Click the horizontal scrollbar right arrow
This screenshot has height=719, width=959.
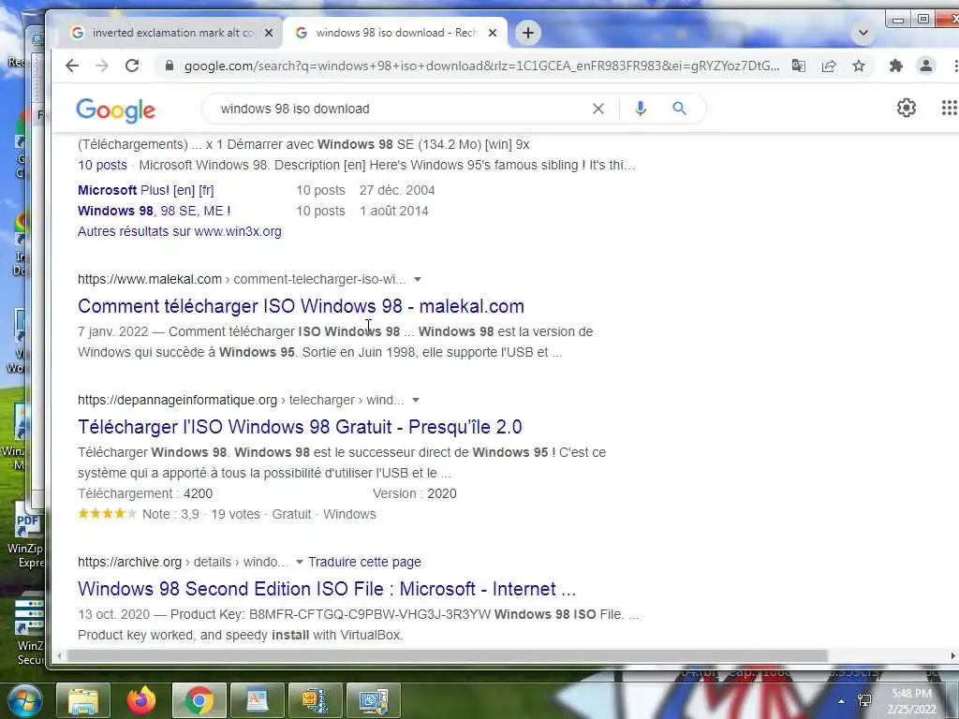point(952,655)
